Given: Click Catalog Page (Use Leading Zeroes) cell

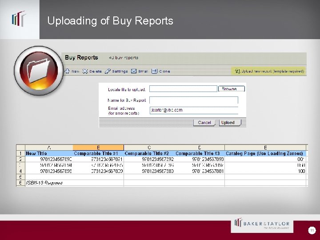Looking at the screenshot, I should (x=265, y=153).
